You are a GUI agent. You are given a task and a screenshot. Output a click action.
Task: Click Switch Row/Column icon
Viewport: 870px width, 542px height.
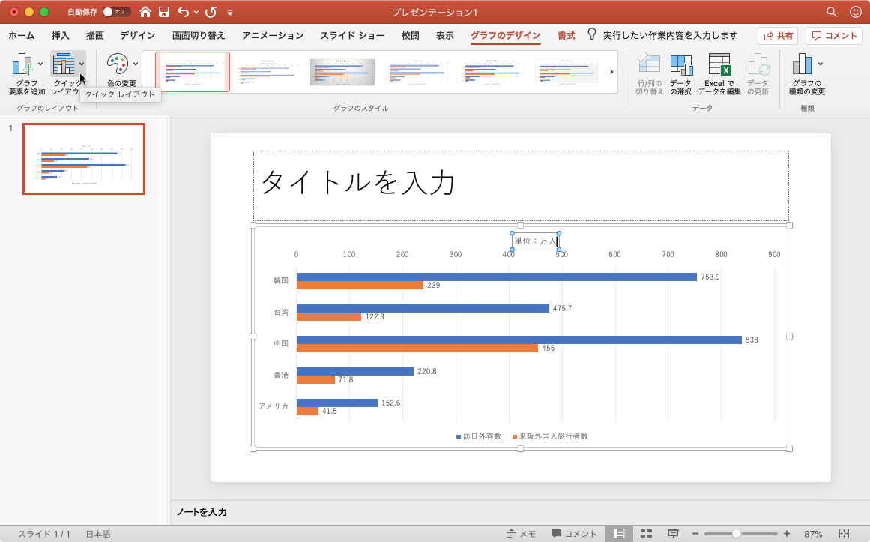coord(649,64)
